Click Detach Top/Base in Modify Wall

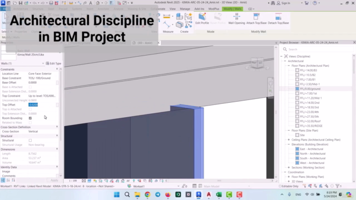(278, 18)
